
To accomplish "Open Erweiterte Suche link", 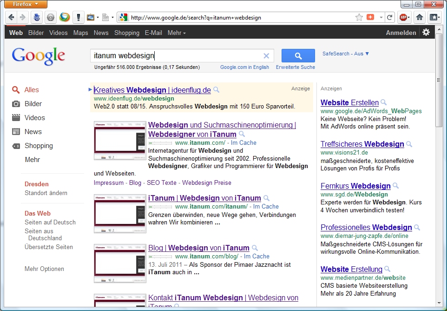I will click(x=296, y=67).
